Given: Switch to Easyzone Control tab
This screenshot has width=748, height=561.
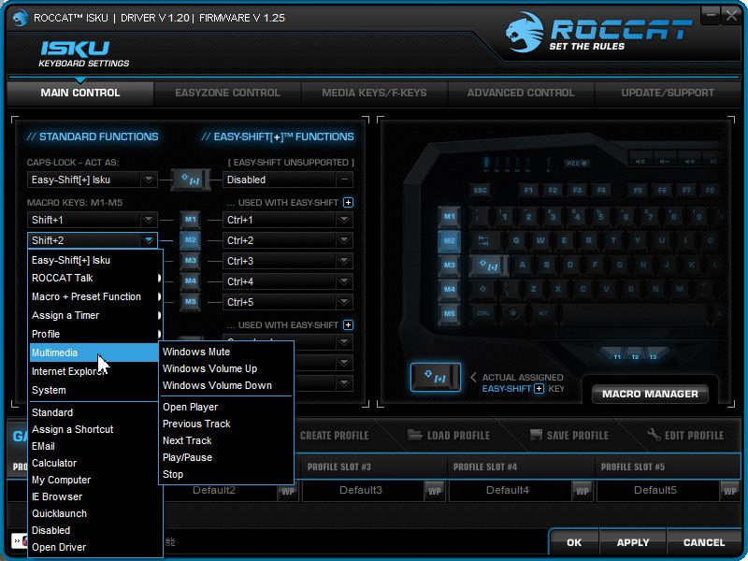Looking at the screenshot, I should click(227, 93).
